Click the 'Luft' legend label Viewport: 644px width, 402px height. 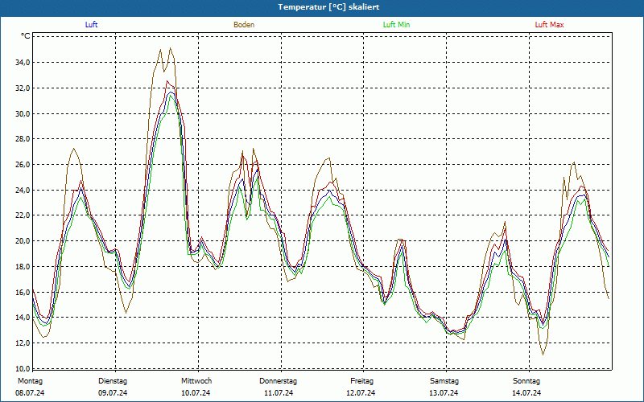pyautogui.click(x=91, y=25)
